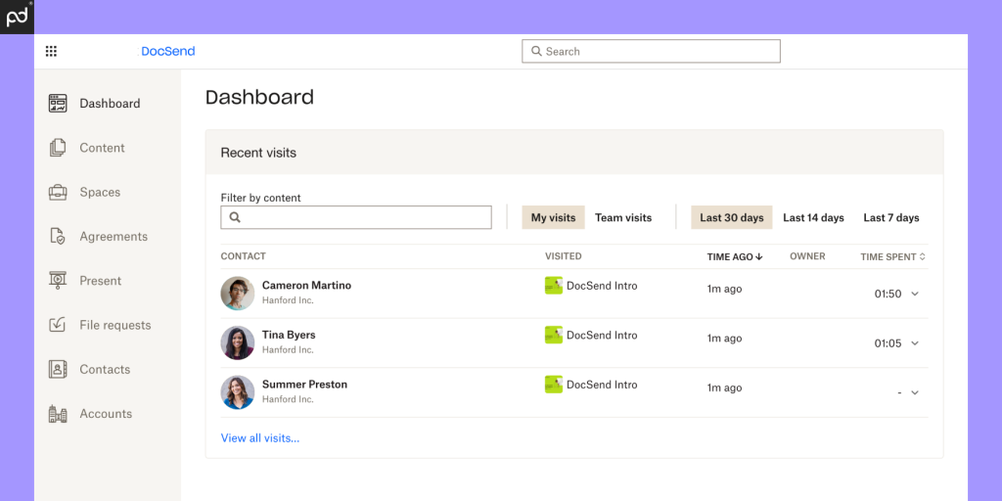Click Hanford Inc. under Cameron Martino

click(288, 300)
